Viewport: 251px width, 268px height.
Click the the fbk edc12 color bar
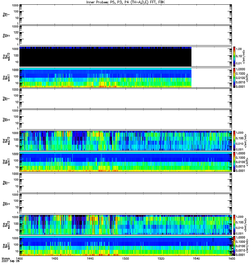coord(235,225)
